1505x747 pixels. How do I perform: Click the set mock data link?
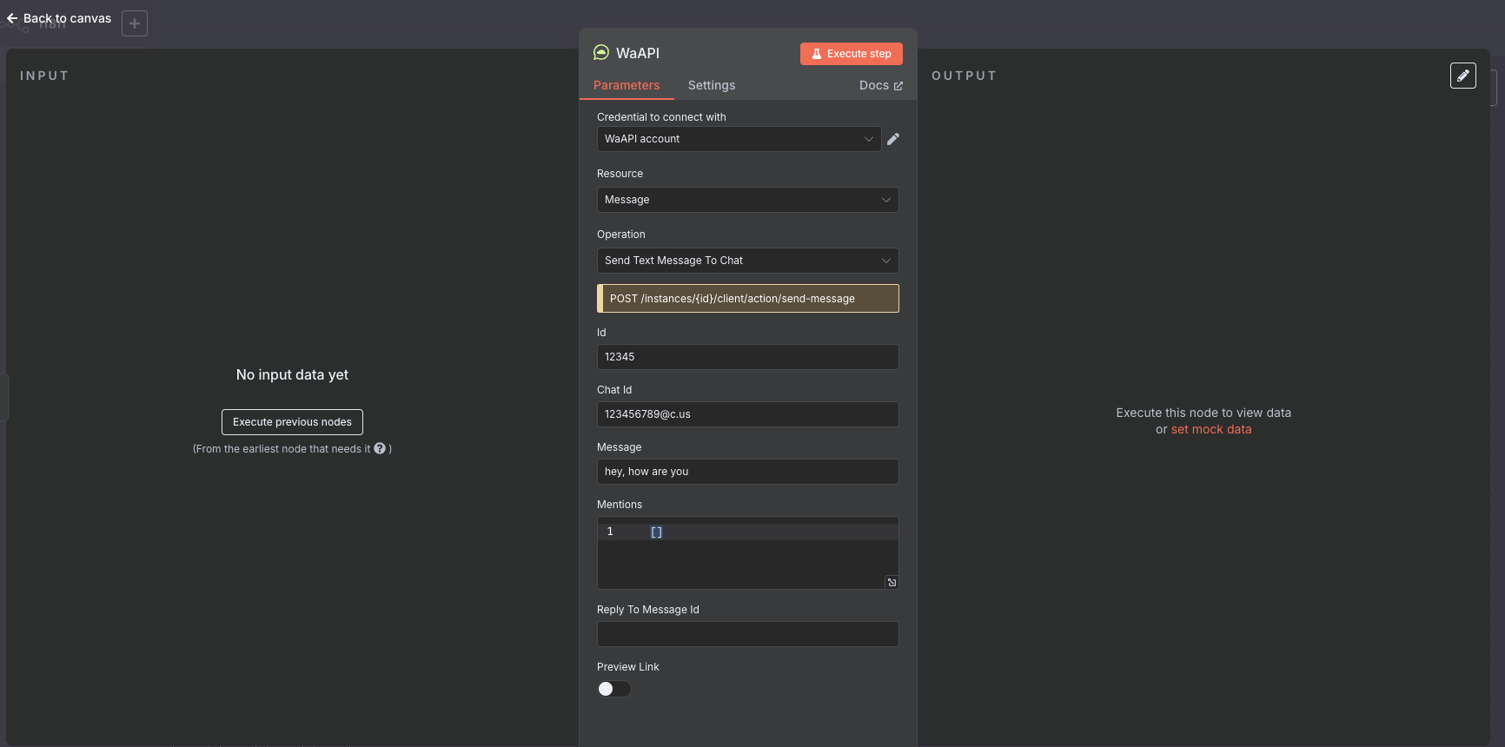[x=1211, y=429]
